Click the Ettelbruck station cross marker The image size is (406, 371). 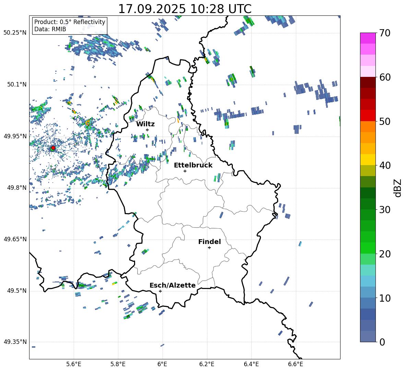pos(185,171)
